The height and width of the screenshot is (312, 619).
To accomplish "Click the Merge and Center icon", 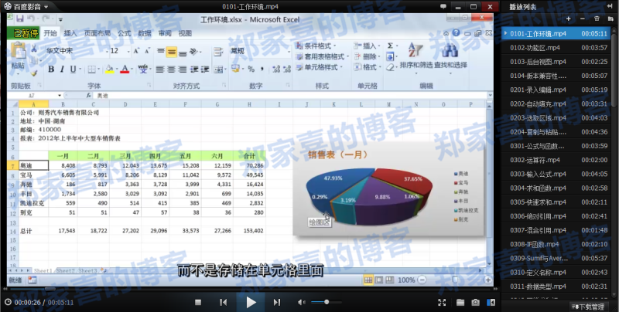I will click(218, 70).
